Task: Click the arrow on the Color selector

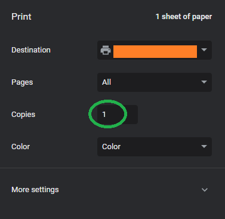Action: coord(204,146)
